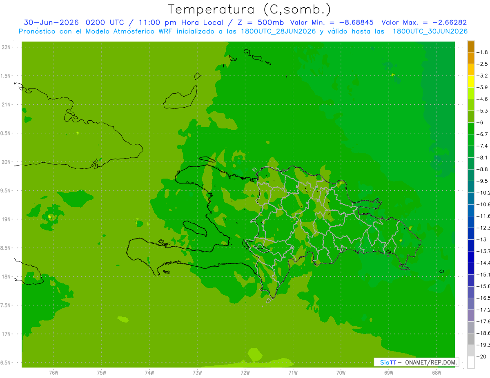This screenshot has height=378, width=490.
Task: Select the "-5.3" colorbar label
Action: [x=483, y=111]
